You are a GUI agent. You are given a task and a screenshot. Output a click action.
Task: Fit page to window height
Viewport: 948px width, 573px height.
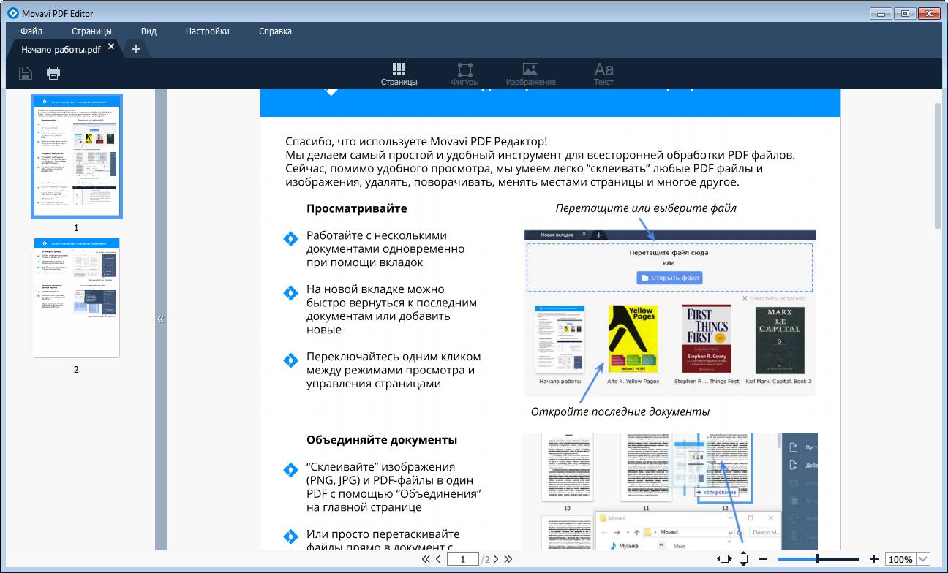pos(743,559)
